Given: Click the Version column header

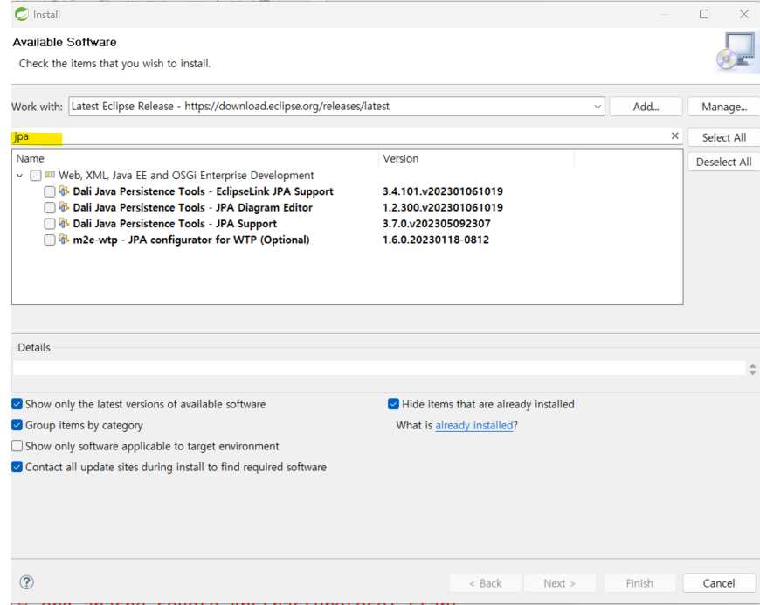Looking at the screenshot, I should click(x=476, y=158).
